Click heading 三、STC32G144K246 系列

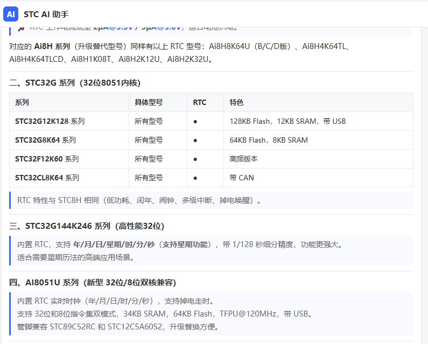87,226
